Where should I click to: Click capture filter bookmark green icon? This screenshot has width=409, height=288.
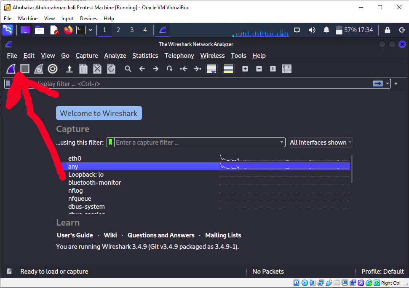click(111, 142)
